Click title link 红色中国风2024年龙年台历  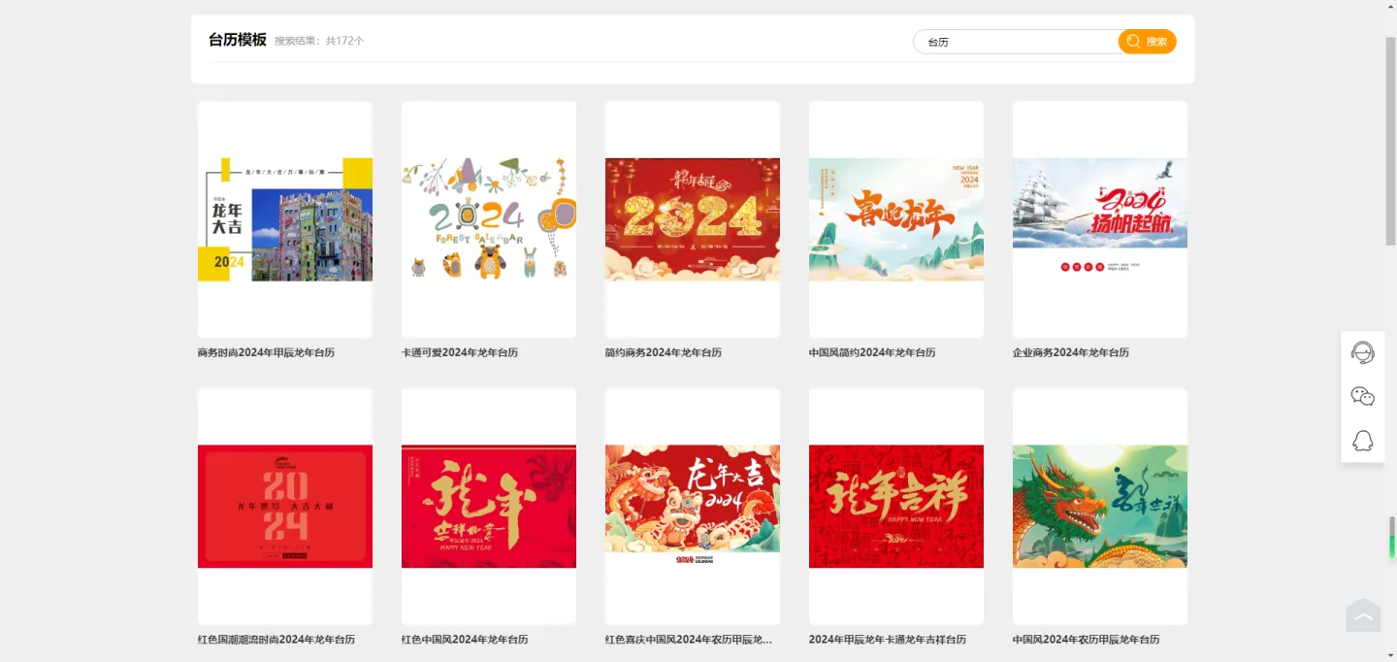[x=465, y=640]
